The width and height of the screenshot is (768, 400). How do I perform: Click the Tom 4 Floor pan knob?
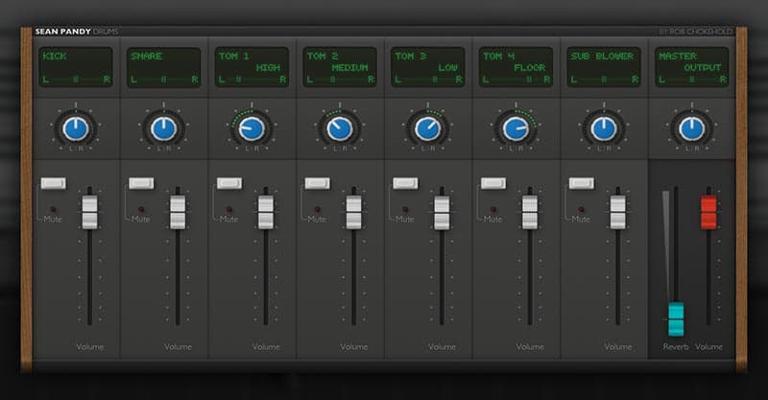pyautogui.click(x=515, y=129)
